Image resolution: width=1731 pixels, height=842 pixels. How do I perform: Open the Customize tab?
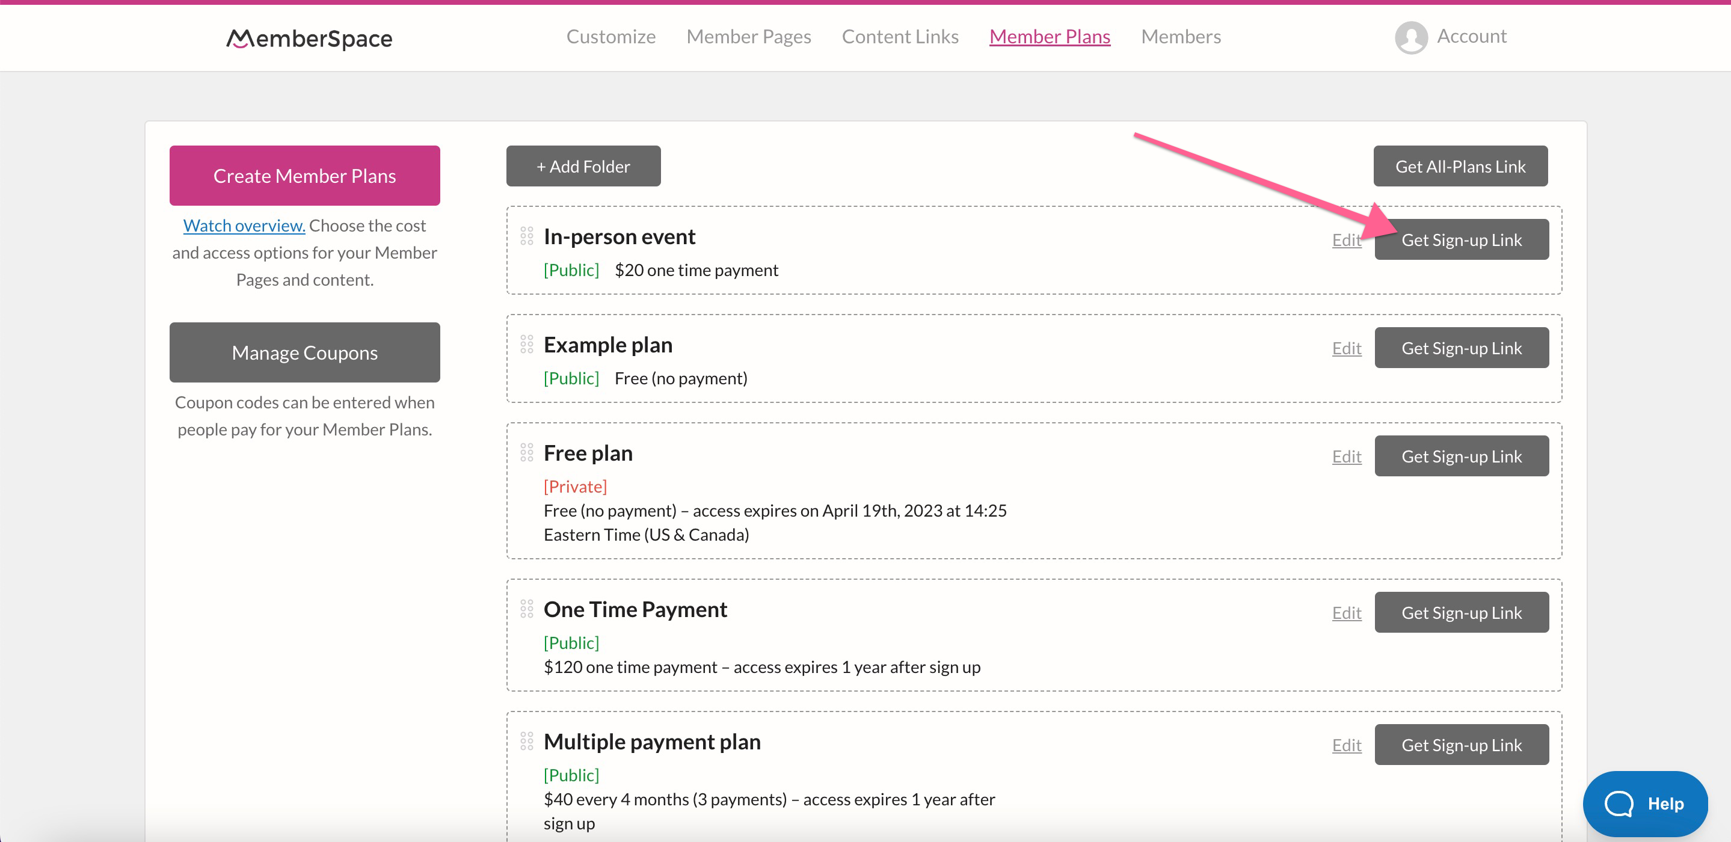pyautogui.click(x=611, y=36)
